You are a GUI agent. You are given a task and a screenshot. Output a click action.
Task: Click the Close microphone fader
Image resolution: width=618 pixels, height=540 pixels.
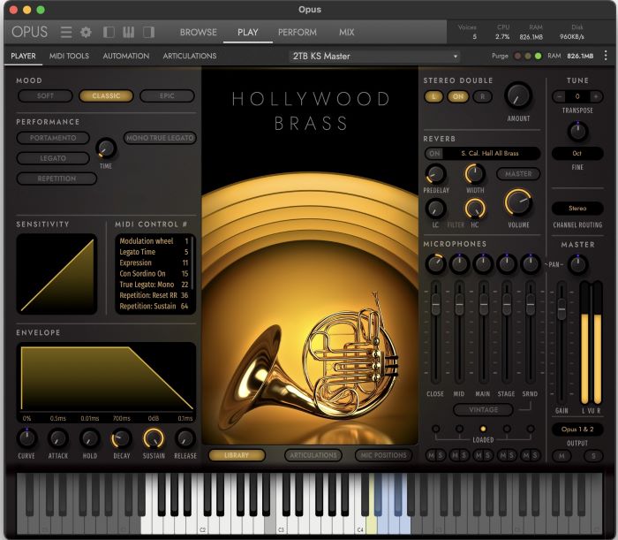[x=435, y=304]
